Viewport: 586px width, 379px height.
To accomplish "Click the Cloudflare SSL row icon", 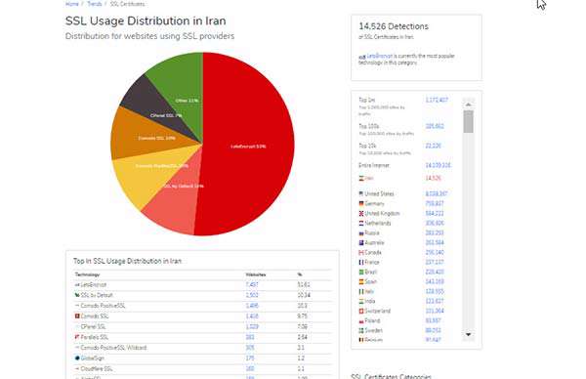I will (x=77, y=368).
